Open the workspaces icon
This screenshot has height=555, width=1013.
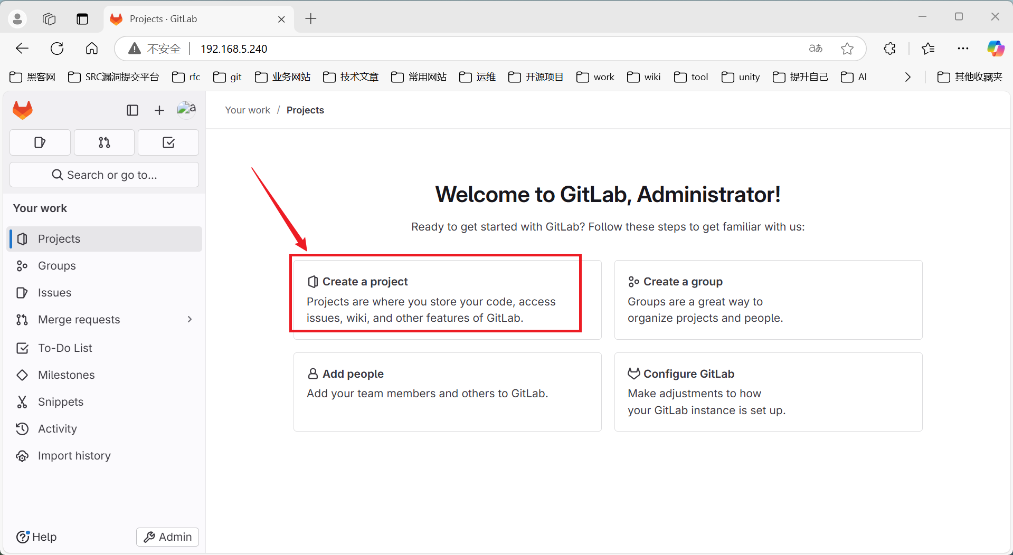tap(49, 19)
